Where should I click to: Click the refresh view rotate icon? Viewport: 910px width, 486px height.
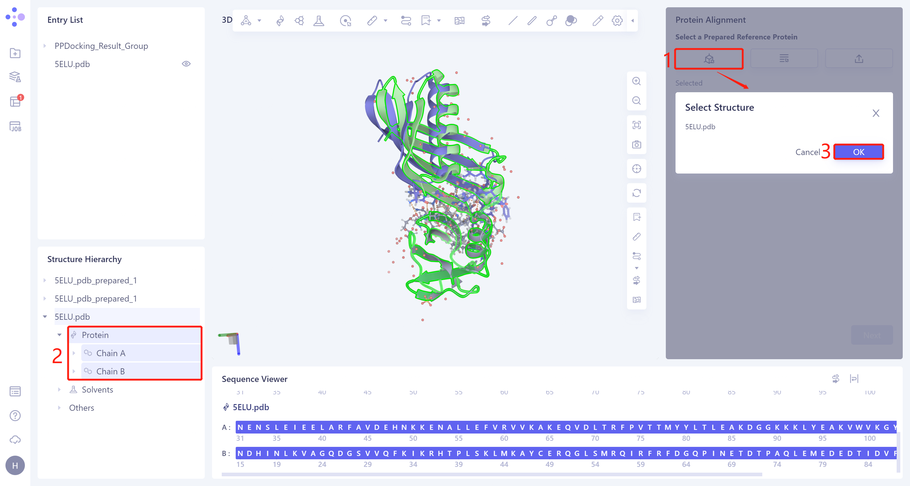pos(636,193)
